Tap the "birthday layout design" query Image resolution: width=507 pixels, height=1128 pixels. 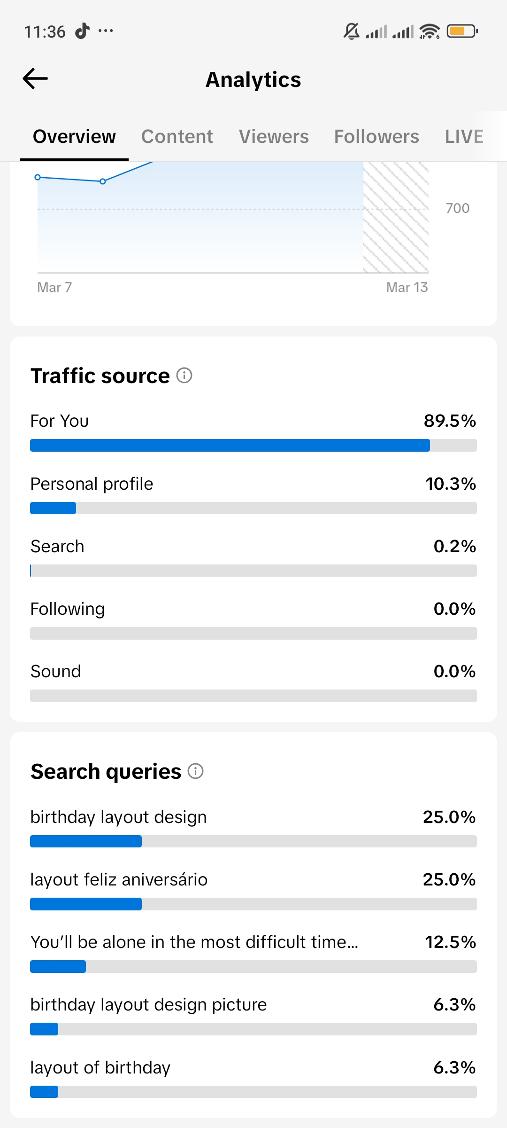point(119,817)
